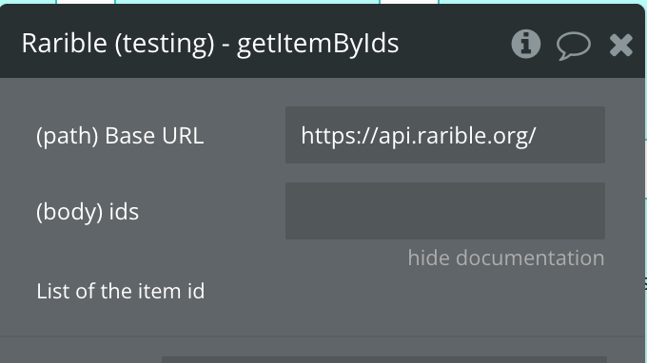Click the empty (body) ids input field

point(445,211)
